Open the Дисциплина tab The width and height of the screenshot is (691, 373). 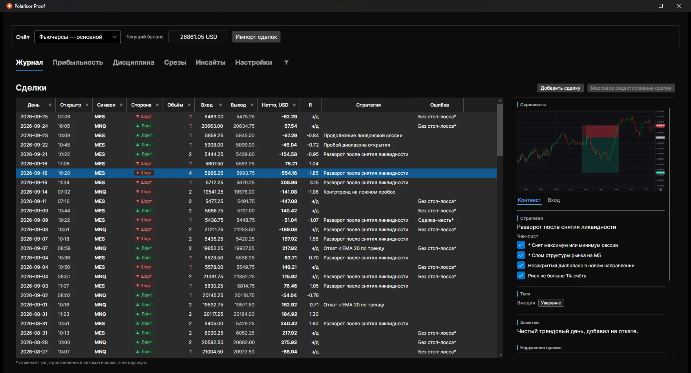(x=133, y=62)
